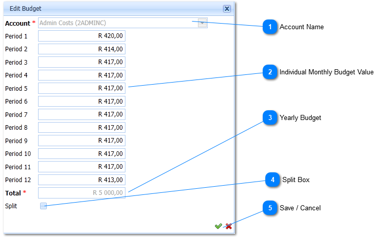Select the Period 11 amount field
The width and height of the screenshot is (382, 238).
click(x=82, y=167)
